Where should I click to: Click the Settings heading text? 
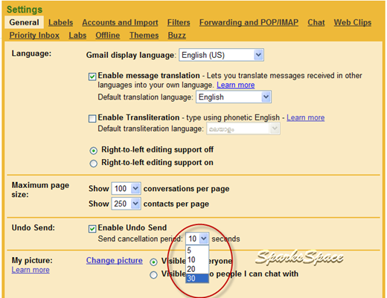[25, 10]
